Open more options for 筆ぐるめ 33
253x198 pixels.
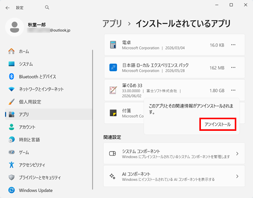click(x=233, y=90)
